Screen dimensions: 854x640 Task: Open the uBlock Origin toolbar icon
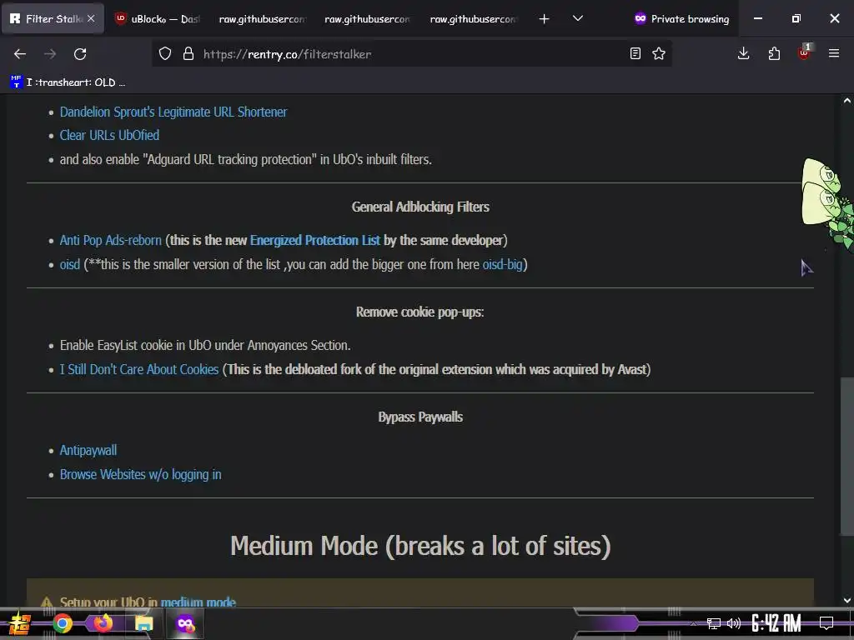(x=804, y=52)
